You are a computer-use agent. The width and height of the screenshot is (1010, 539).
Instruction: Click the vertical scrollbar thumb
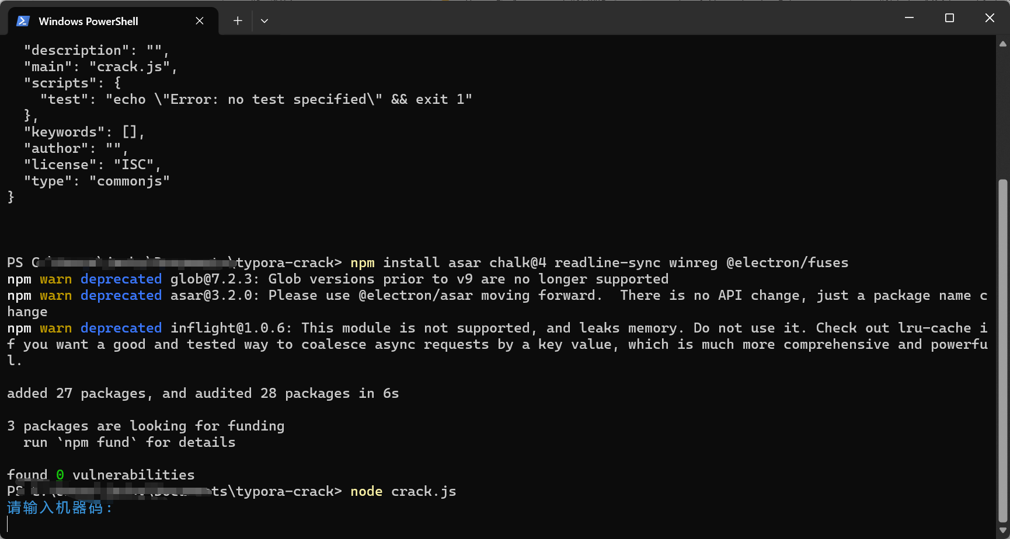(x=1003, y=350)
